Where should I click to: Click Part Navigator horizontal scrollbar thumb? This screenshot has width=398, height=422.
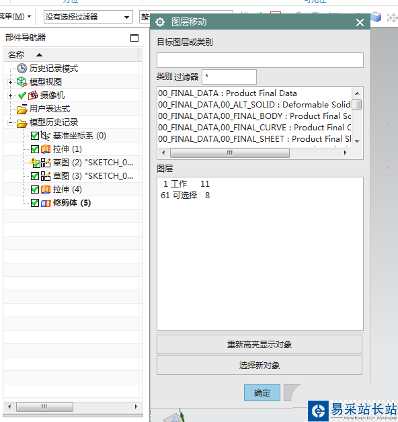[x=44, y=407]
